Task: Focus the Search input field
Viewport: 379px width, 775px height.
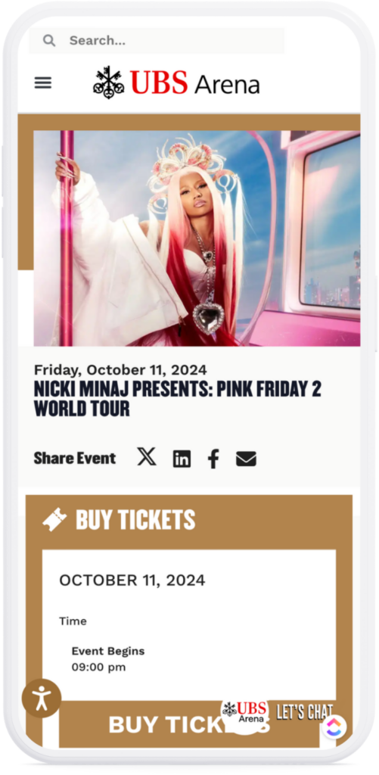Action: pos(157,41)
